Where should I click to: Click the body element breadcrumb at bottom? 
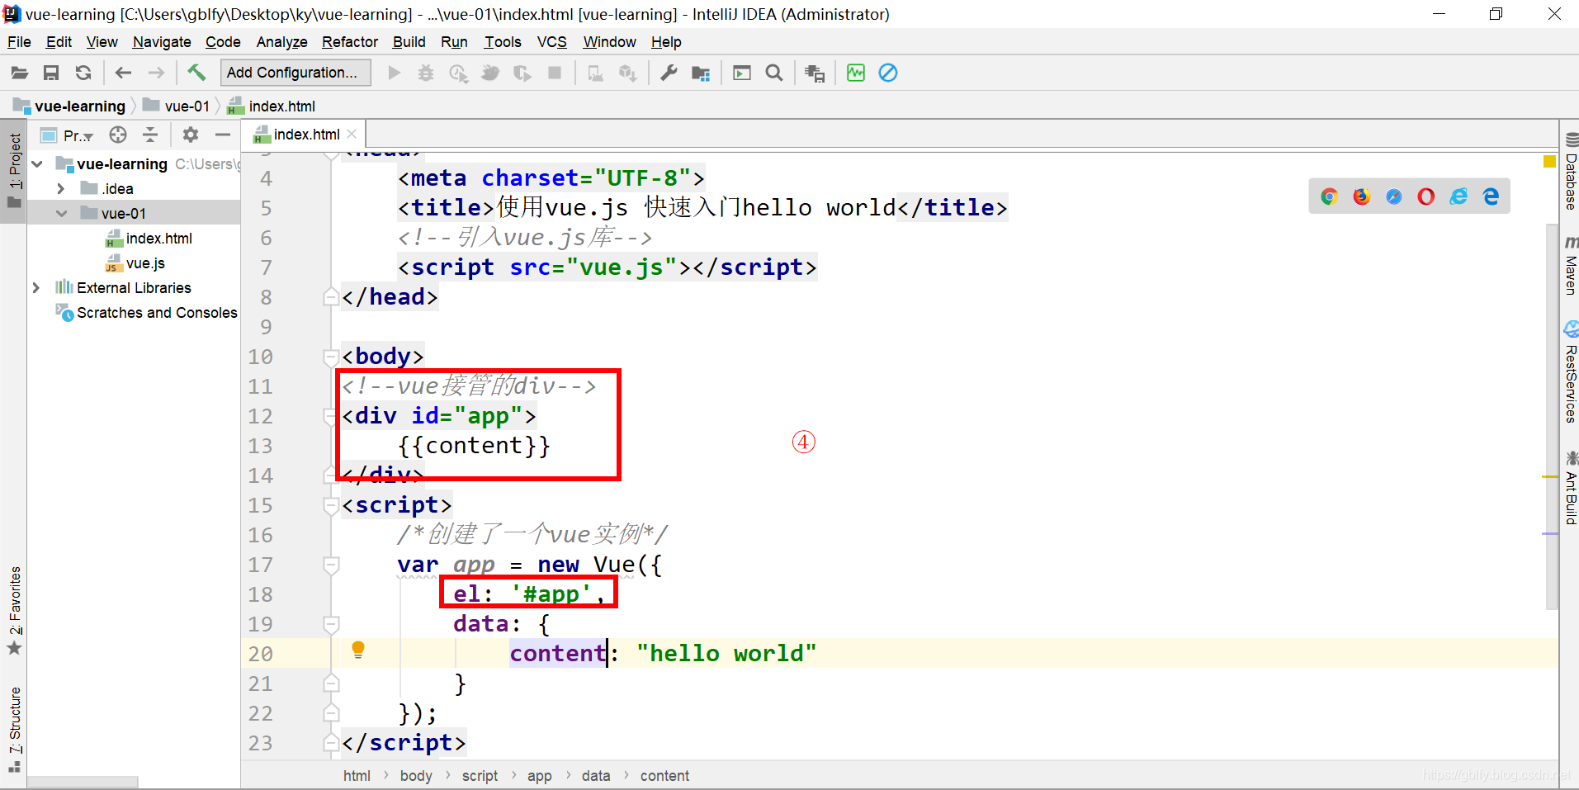tap(416, 776)
